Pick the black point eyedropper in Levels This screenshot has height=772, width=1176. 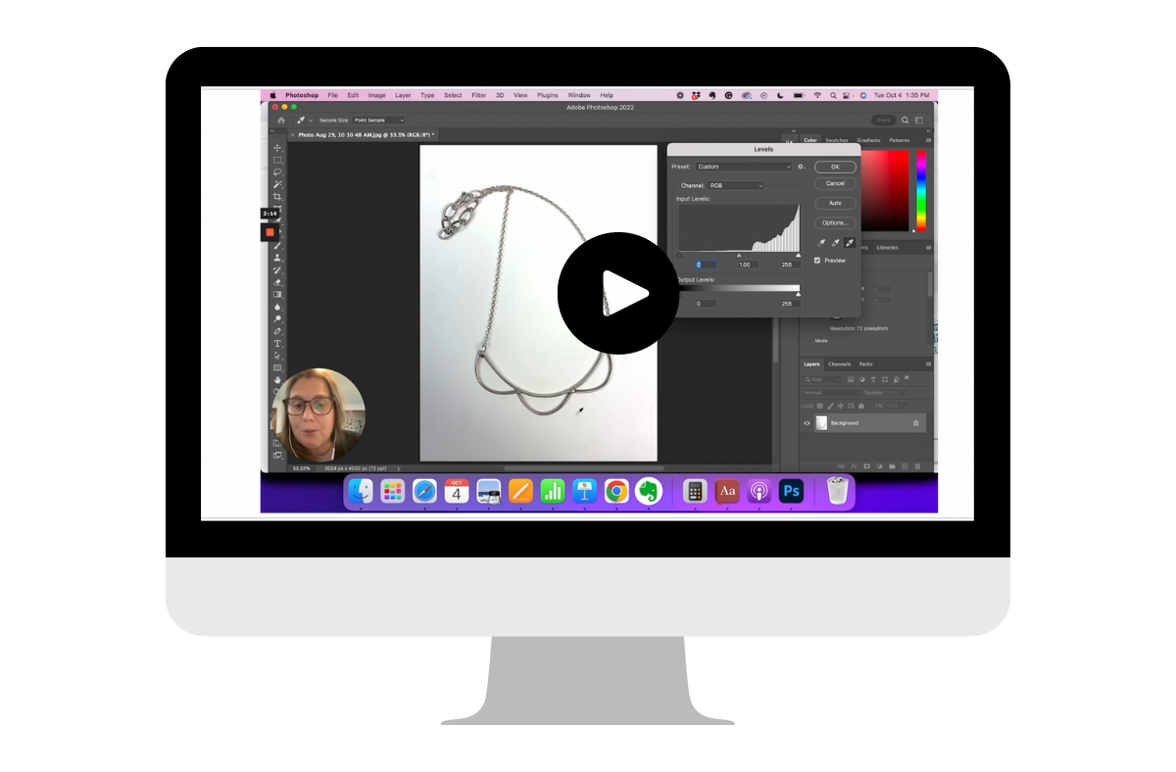point(821,243)
